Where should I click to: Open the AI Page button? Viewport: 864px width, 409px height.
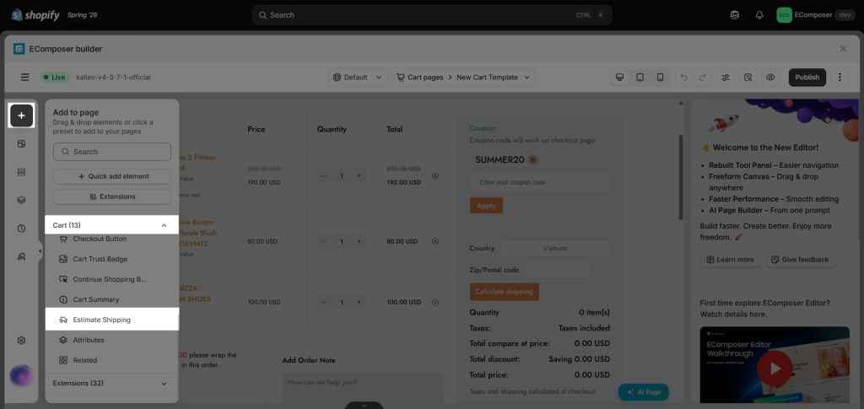point(643,392)
